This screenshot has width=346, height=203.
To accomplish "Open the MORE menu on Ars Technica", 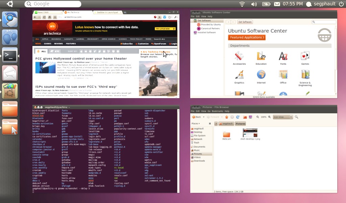I will [148, 39].
